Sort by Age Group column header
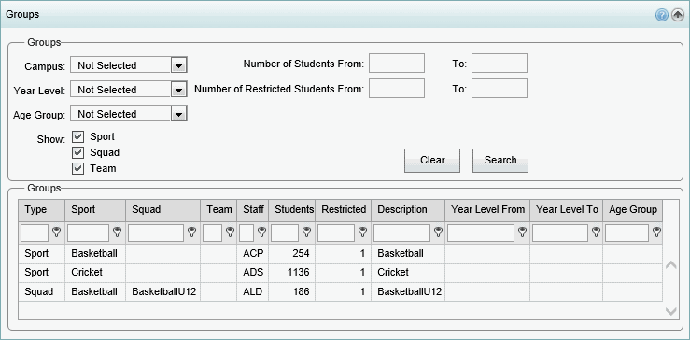 pyautogui.click(x=633, y=210)
